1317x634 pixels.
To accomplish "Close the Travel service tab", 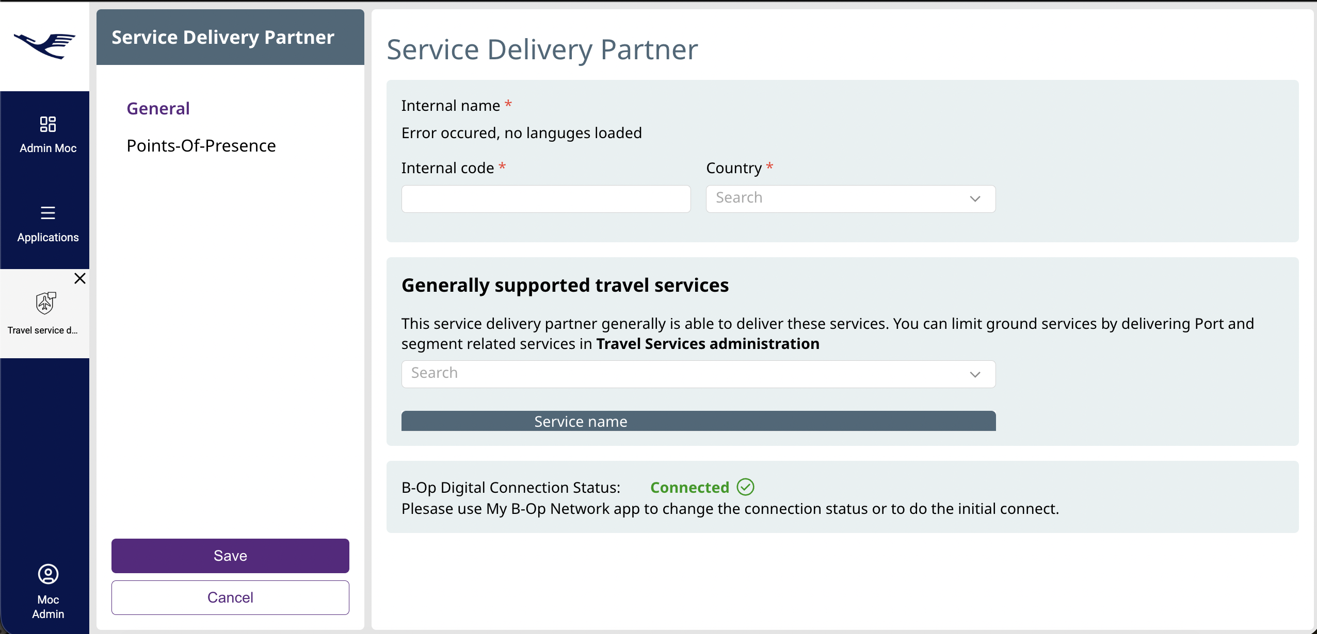I will pos(80,278).
